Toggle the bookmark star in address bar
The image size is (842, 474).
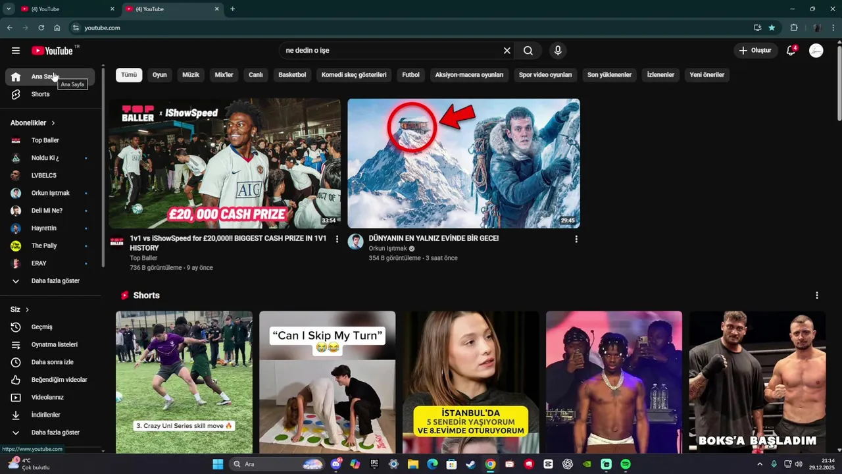pos(772,28)
